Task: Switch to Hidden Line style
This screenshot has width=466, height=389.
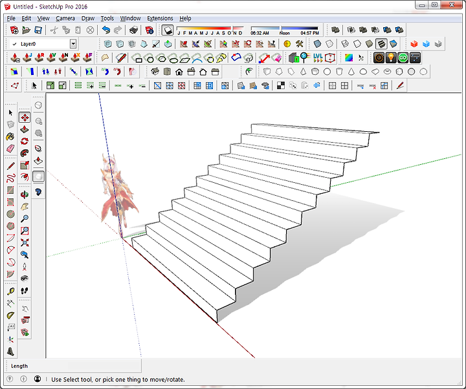Action: 357,44
